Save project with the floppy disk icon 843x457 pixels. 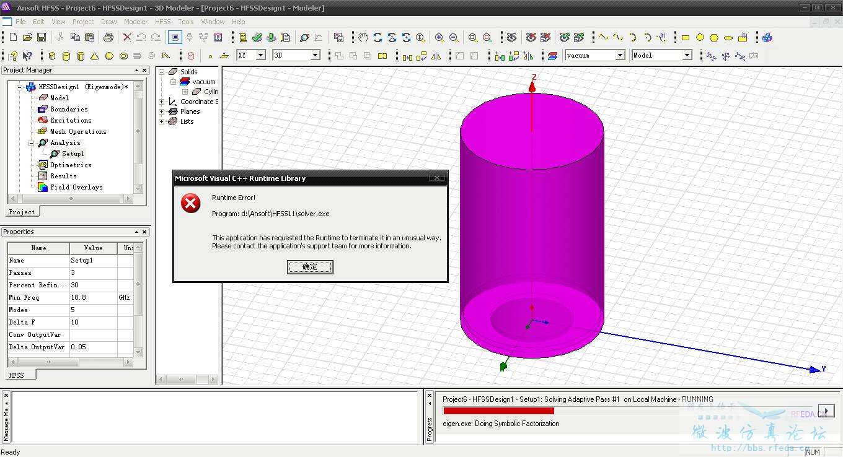point(42,38)
